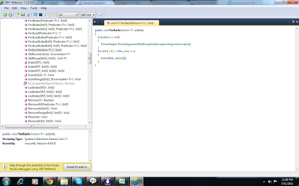The width and height of the screenshot is (299, 186).
Task: Click code tab forward arrow
Action: tap(99, 22)
